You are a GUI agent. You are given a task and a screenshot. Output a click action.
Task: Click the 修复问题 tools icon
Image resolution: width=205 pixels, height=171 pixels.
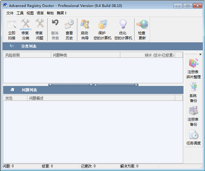(40, 23)
